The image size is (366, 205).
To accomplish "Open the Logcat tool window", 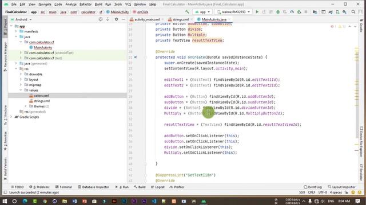I will (x=158, y=187).
